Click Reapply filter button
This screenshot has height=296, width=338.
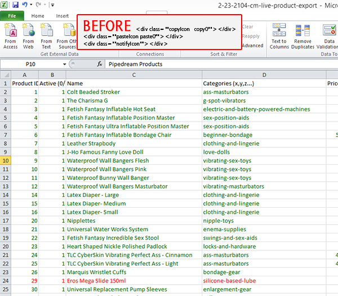[251, 36]
